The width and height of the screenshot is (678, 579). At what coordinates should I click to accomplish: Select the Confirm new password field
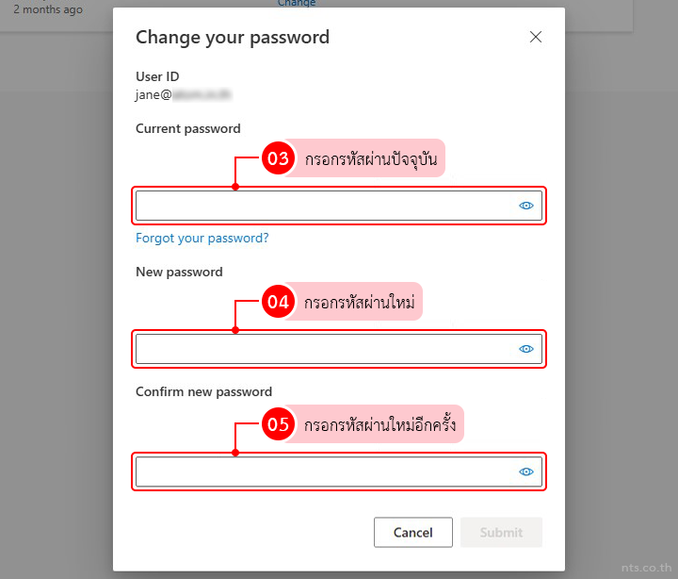pos(325,471)
